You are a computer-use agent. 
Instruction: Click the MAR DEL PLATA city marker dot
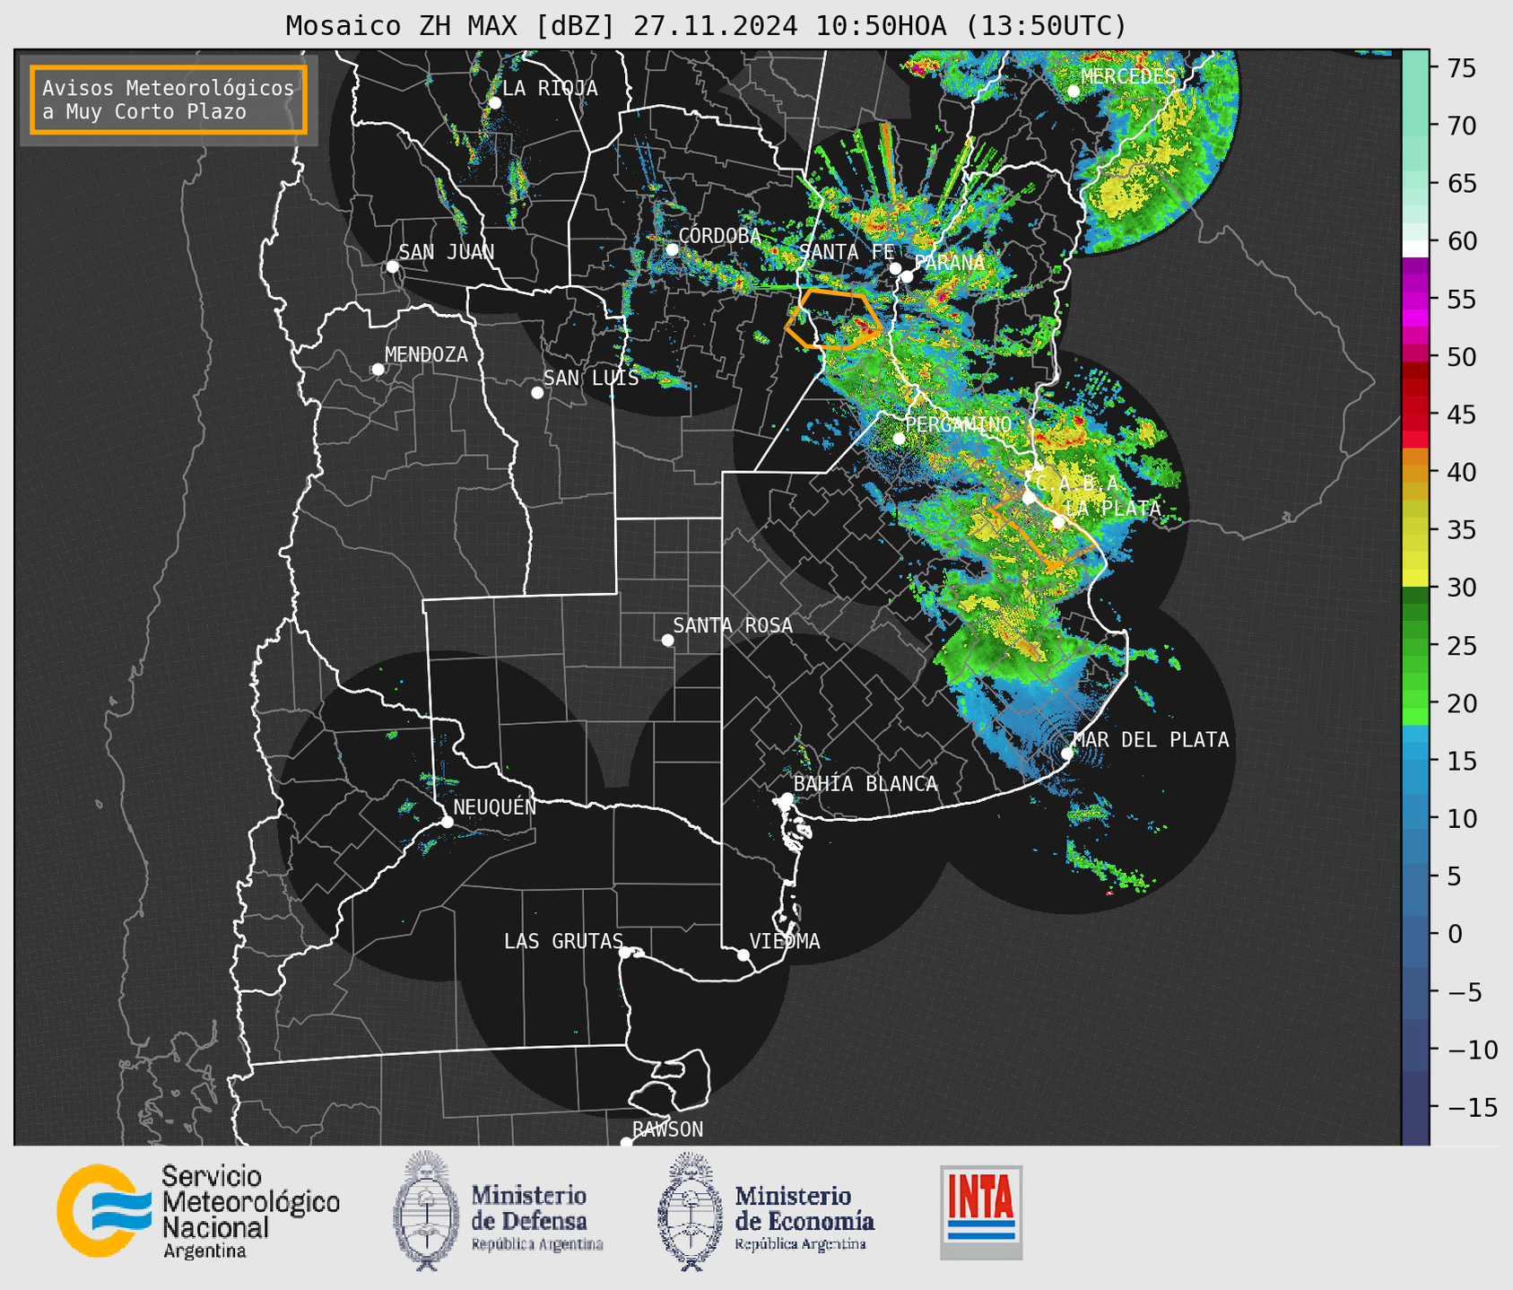pyautogui.click(x=1067, y=754)
